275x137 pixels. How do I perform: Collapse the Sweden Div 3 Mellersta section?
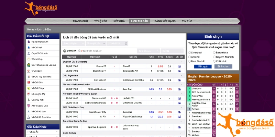(180, 62)
